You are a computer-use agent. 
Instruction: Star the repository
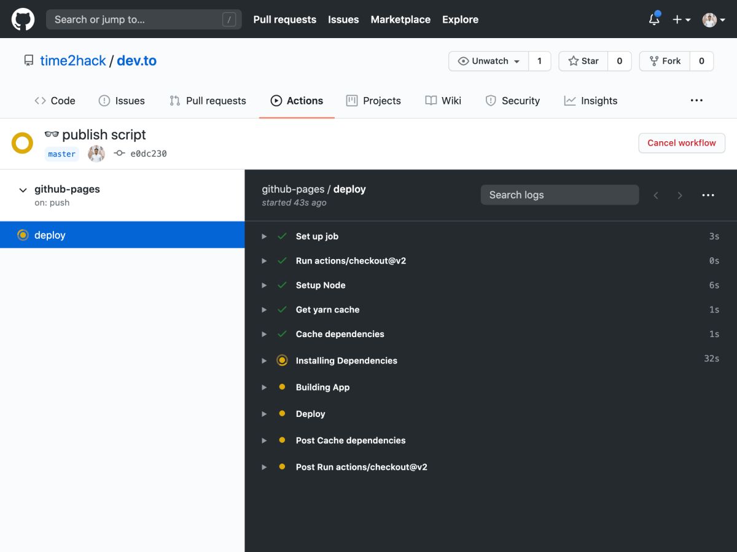583,61
